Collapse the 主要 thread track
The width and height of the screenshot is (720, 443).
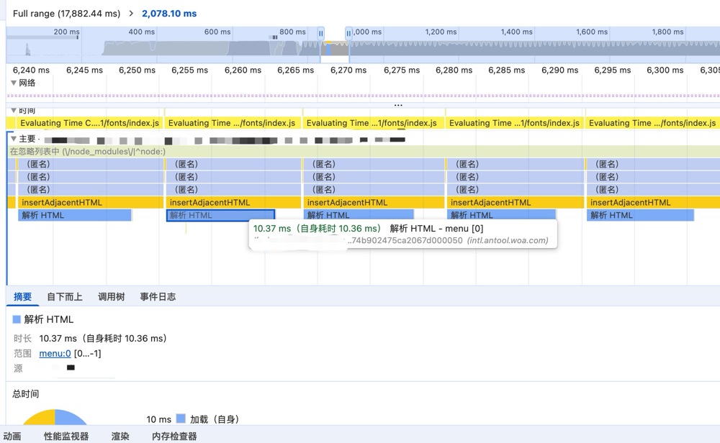tap(14, 139)
